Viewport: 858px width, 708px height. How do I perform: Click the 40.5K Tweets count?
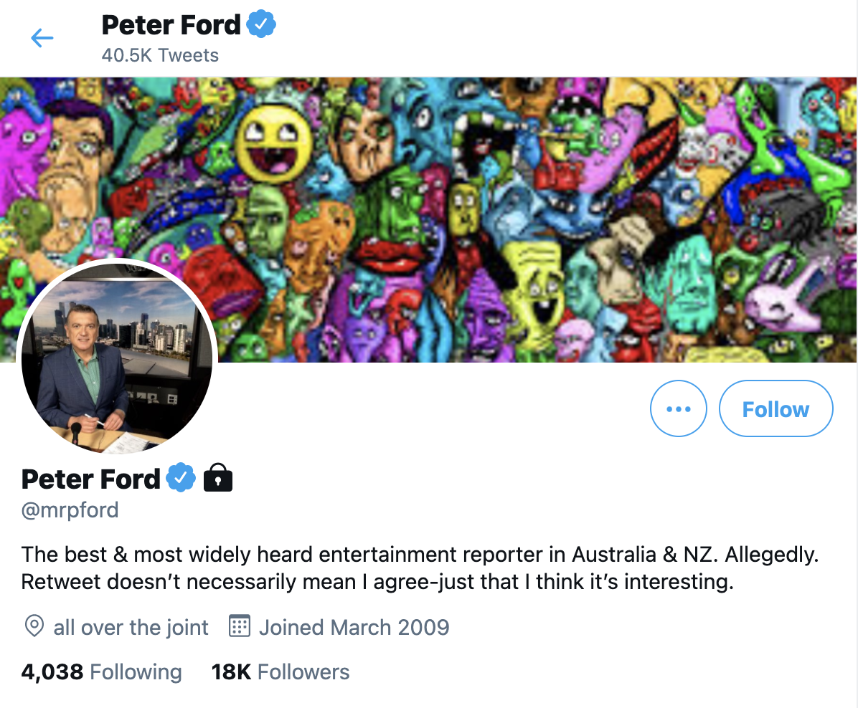click(160, 55)
